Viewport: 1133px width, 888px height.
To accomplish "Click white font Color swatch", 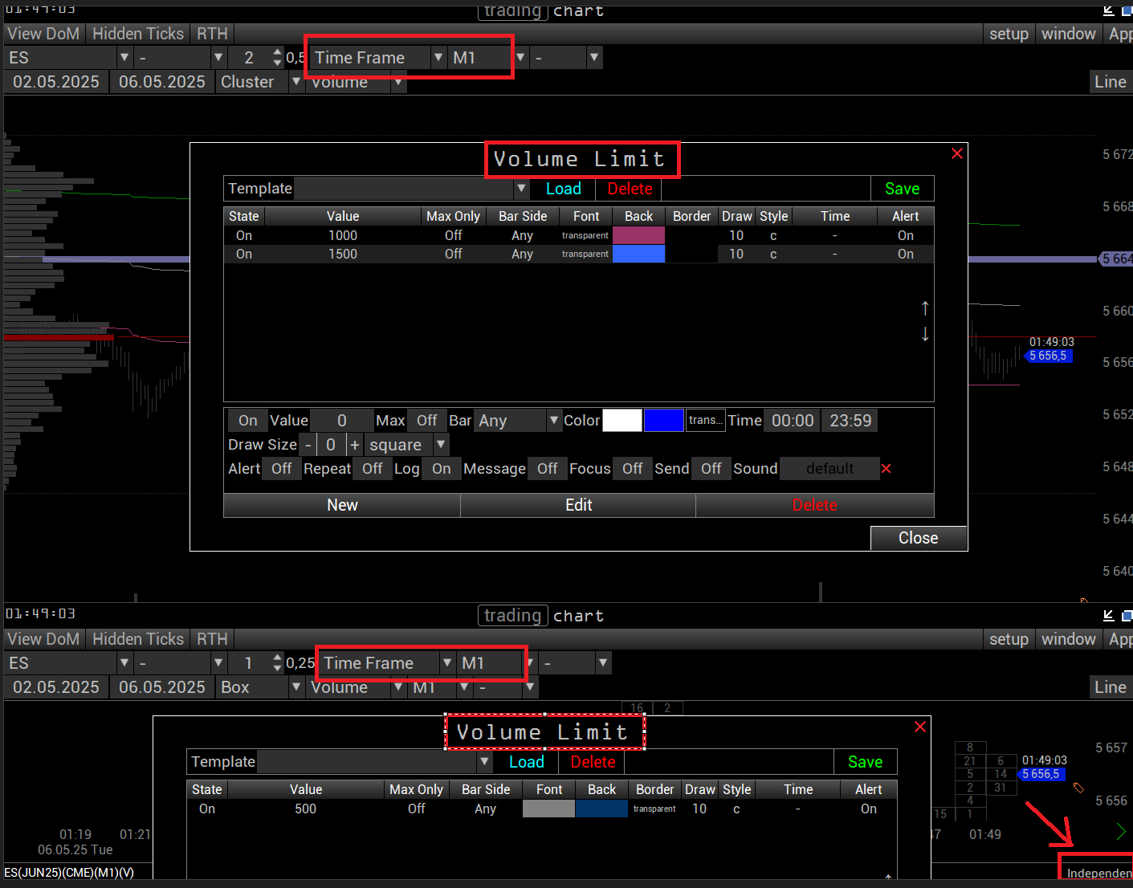I will click(x=622, y=421).
